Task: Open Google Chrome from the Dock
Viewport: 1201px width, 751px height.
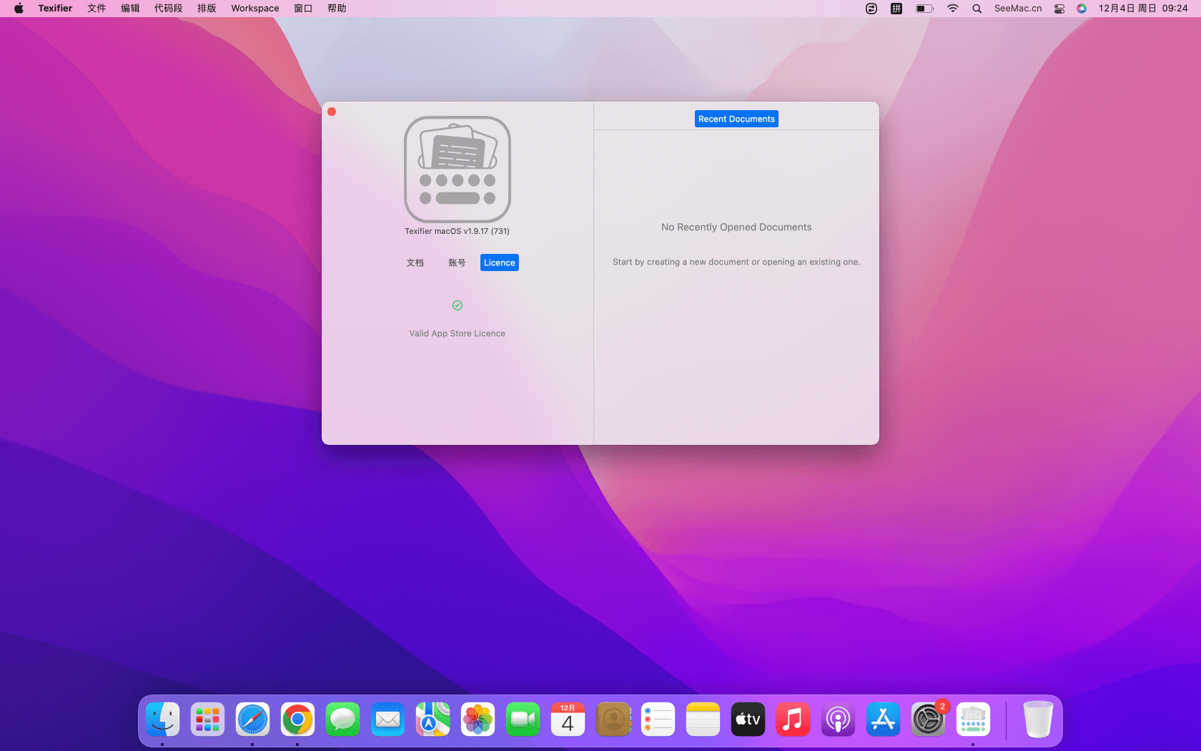Action: (297, 720)
